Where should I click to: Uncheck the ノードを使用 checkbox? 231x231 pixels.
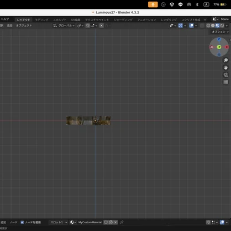22,222
